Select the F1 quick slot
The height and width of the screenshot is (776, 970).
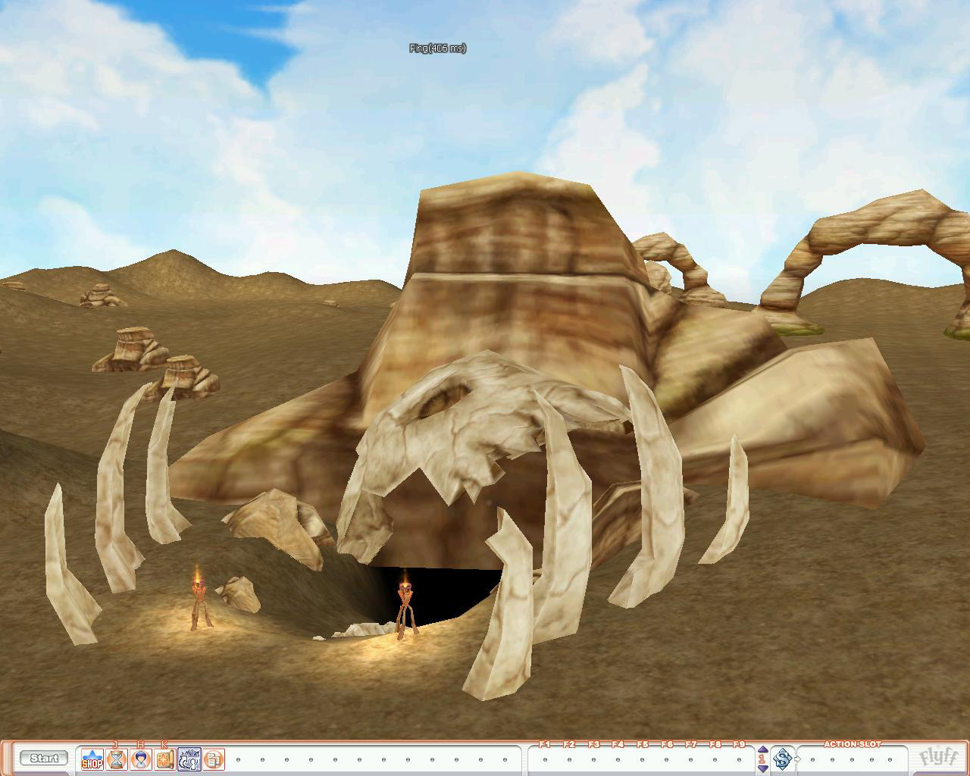coord(545,759)
